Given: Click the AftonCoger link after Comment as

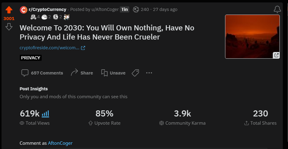Looking at the screenshot, I should click(60, 143).
